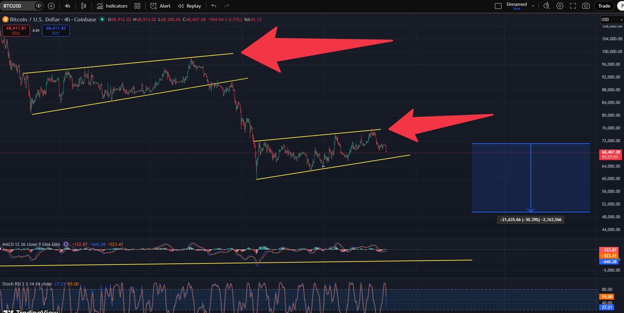Open quick search lightning icon
Image resolution: width=624 pixels, height=313 pixels.
coord(546,6)
